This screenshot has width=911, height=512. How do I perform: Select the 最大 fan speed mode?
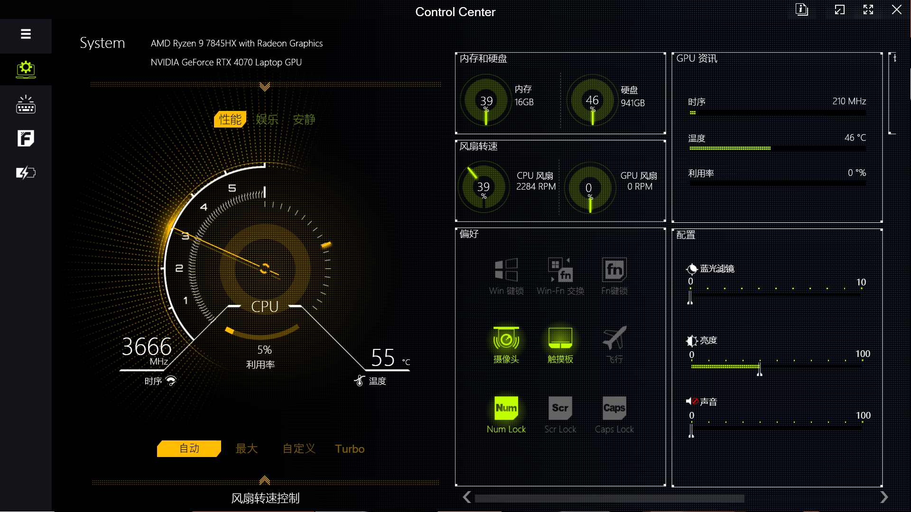247,449
